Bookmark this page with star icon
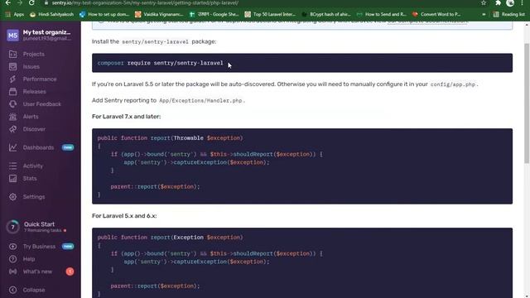This screenshot has width=530, height=298. [484, 2]
